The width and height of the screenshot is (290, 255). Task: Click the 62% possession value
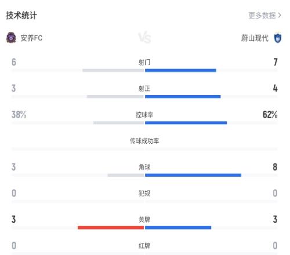tap(270, 114)
